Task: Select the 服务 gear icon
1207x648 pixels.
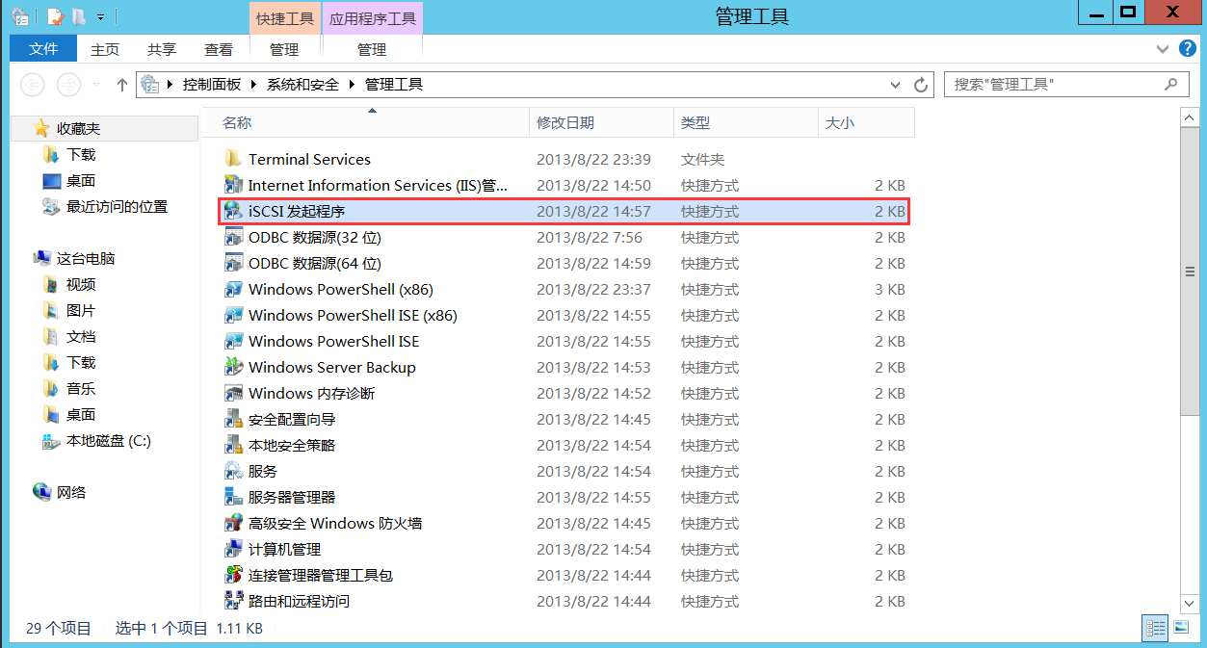Action: pos(232,471)
